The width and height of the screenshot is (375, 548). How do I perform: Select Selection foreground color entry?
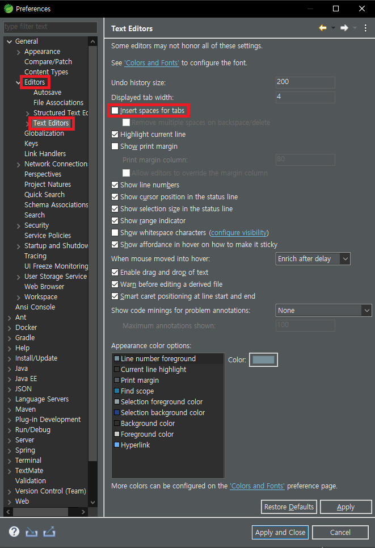(158, 402)
